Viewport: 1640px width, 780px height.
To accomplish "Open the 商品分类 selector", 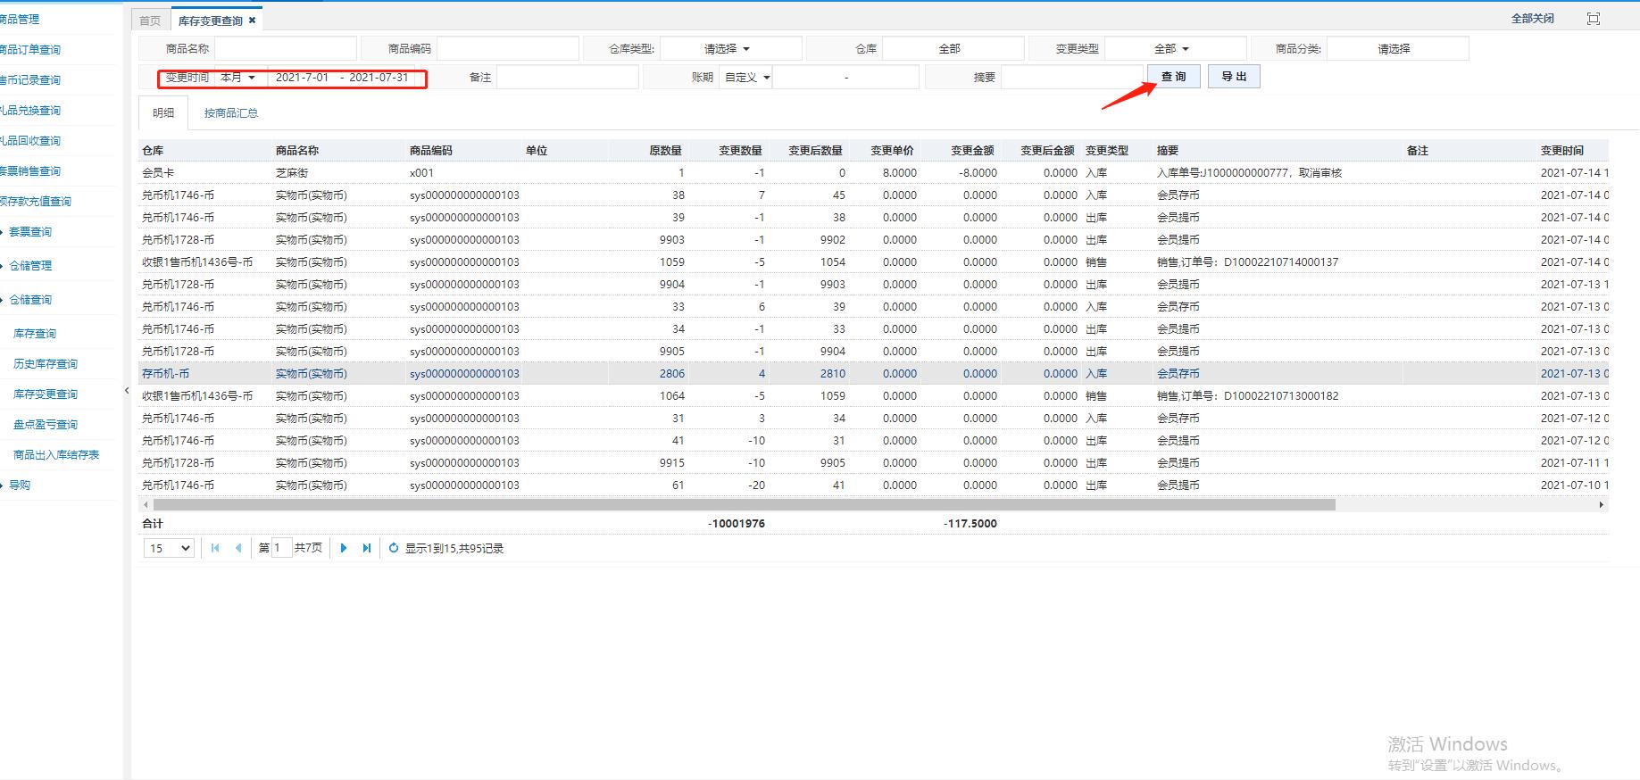I will [x=1397, y=49].
